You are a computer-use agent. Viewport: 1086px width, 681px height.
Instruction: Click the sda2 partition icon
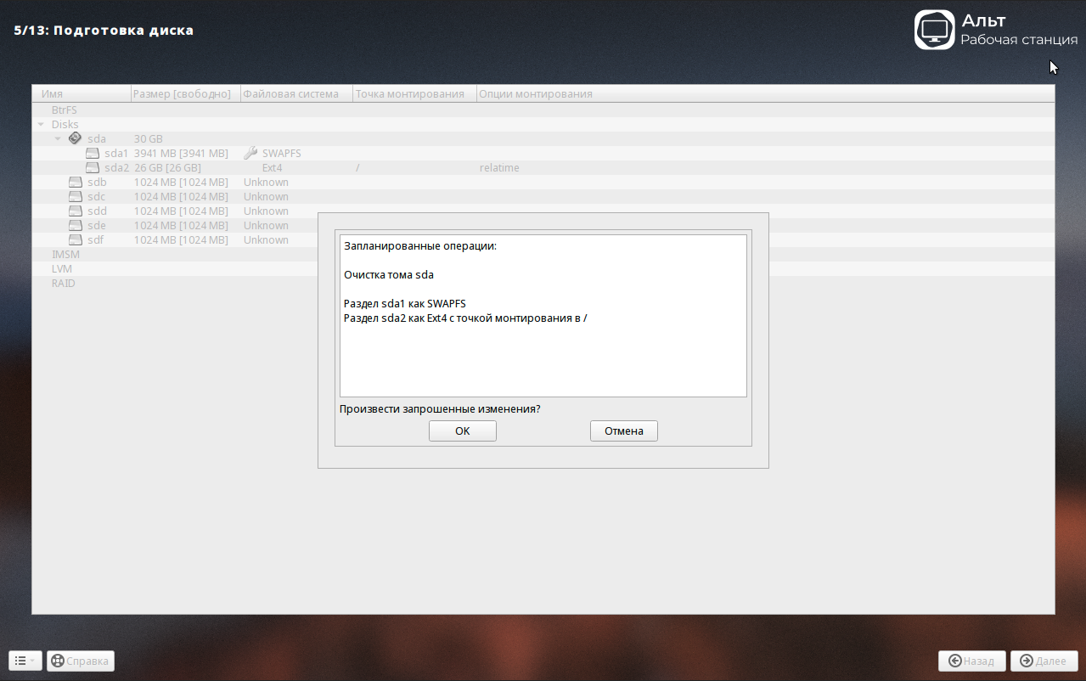pos(93,168)
